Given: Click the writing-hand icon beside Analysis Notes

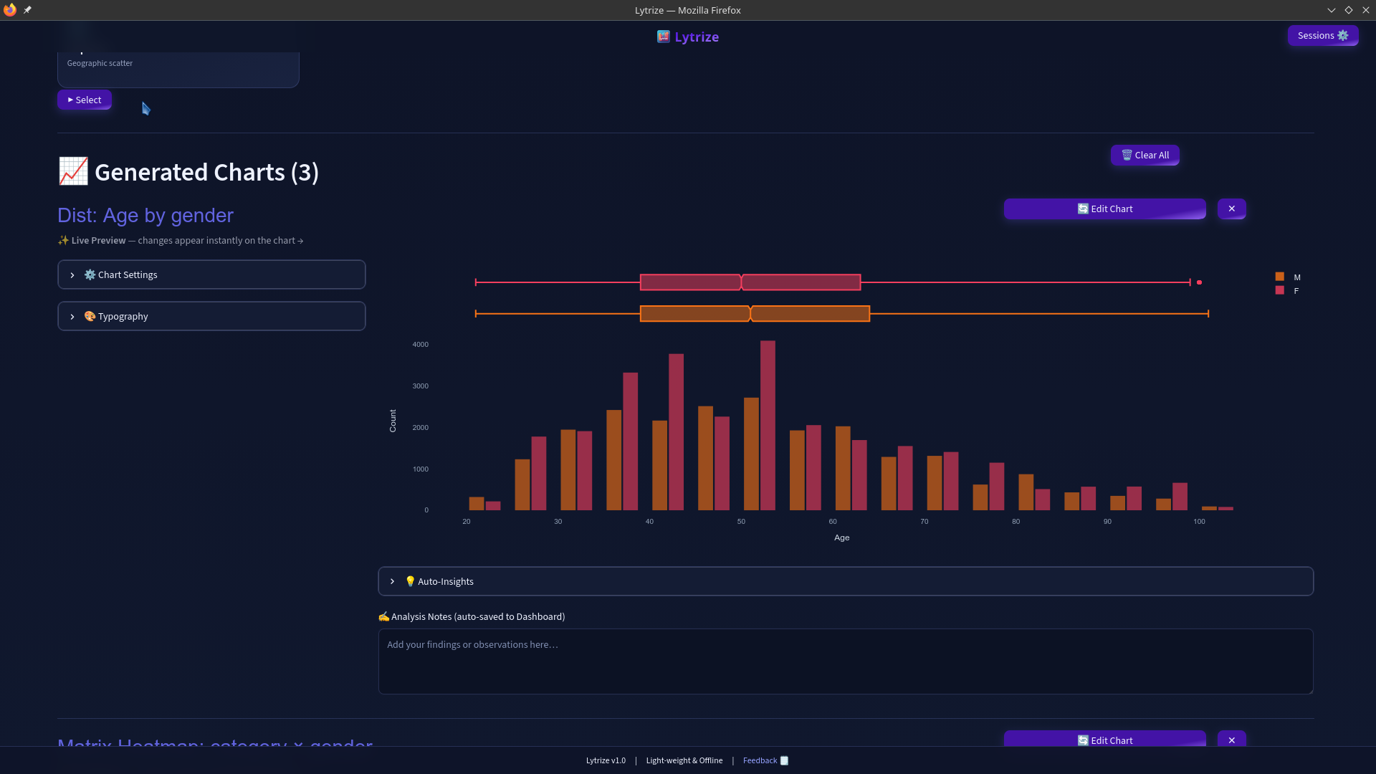Looking at the screenshot, I should [383, 617].
